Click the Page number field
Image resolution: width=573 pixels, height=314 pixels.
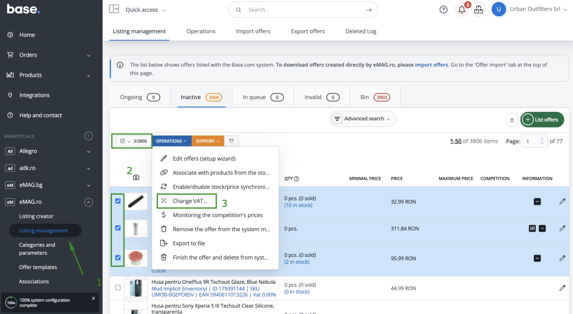(534, 141)
